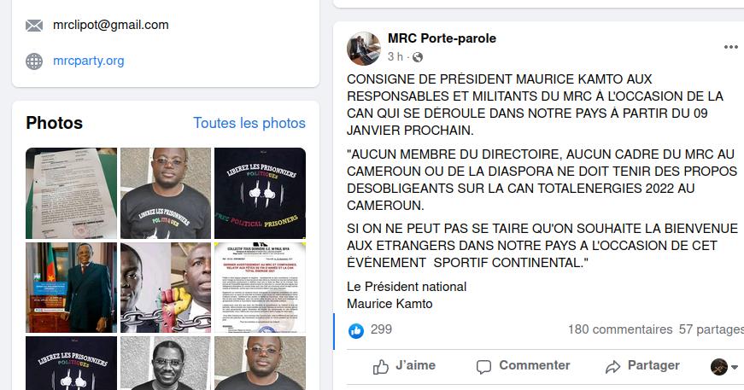Click the website globe icon

click(x=34, y=61)
